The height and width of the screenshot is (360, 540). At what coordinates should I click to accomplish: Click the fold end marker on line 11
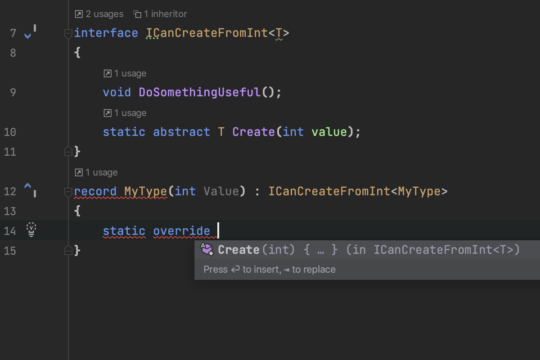(x=68, y=152)
